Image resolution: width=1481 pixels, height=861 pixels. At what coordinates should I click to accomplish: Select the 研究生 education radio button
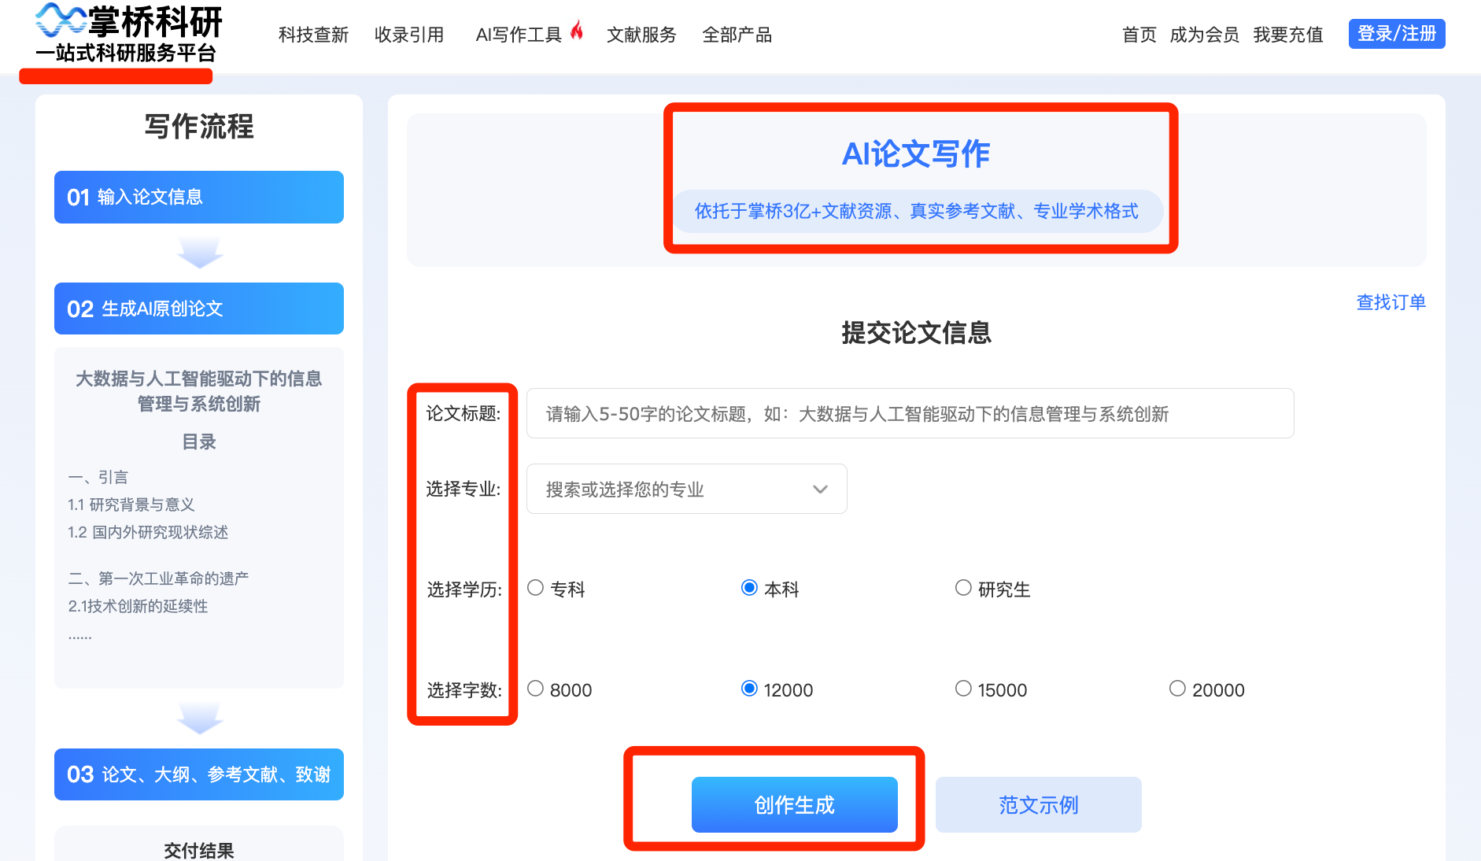click(x=963, y=588)
